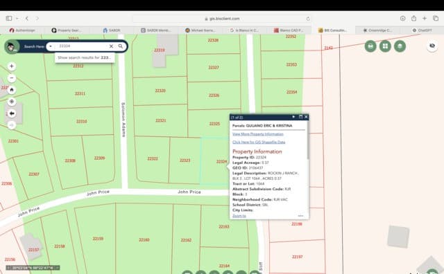
Task: Switch to the Blanco CAD tab
Action: coord(289,30)
